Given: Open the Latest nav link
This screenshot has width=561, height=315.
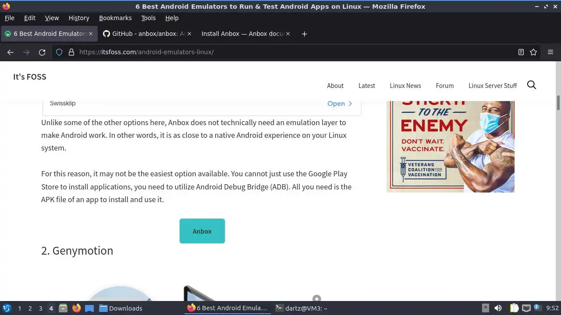Looking at the screenshot, I should [x=367, y=86].
